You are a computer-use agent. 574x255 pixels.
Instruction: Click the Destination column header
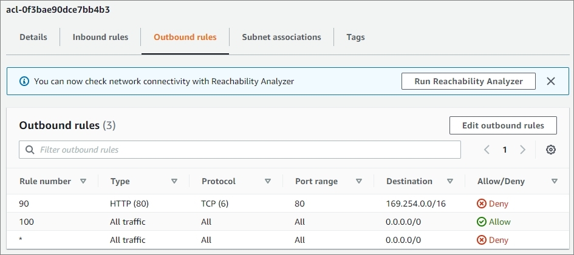point(409,181)
